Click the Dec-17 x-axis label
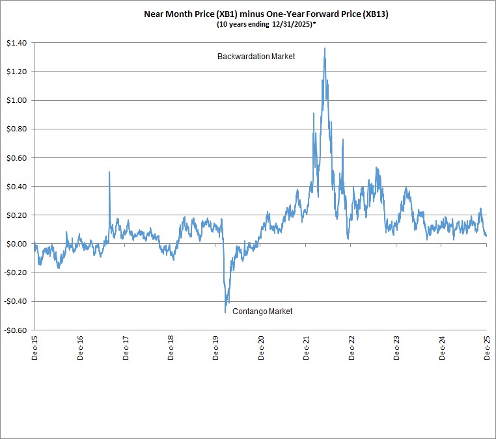Image resolution: width=496 pixels, height=439 pixels. pyautogui.click(x=126, y=348)
